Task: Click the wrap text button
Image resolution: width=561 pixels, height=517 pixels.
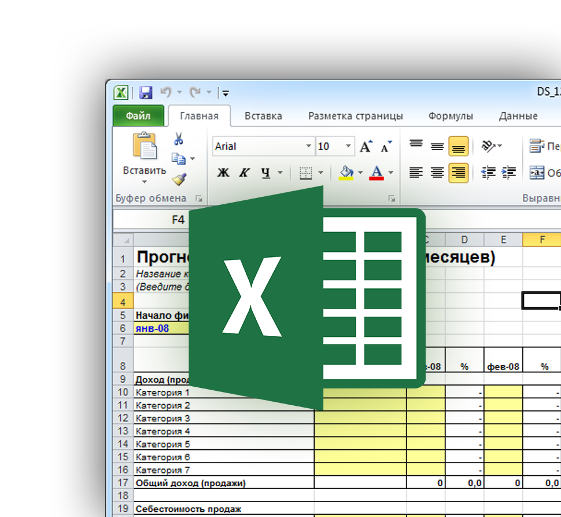Action: 545,146
